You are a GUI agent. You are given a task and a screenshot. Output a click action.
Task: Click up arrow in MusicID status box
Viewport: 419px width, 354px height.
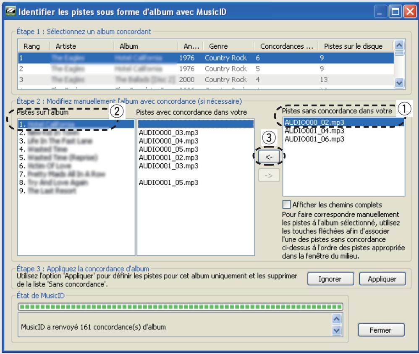(336, 319)
